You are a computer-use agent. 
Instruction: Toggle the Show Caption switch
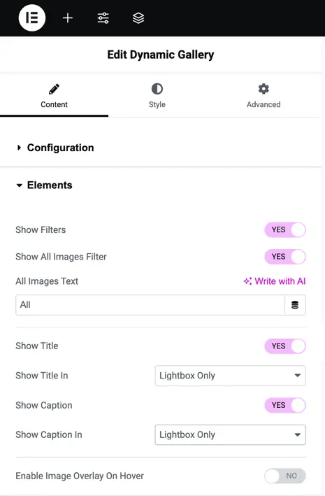point(285,405)
